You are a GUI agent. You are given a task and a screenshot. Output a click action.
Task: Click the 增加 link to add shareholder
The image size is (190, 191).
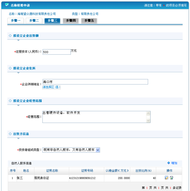click(174, 163)
